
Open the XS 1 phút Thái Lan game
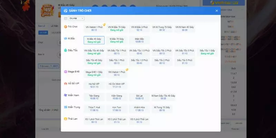94,120
